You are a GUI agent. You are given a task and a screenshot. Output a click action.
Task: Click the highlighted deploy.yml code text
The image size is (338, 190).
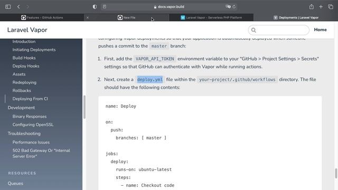tap(150, 80)
